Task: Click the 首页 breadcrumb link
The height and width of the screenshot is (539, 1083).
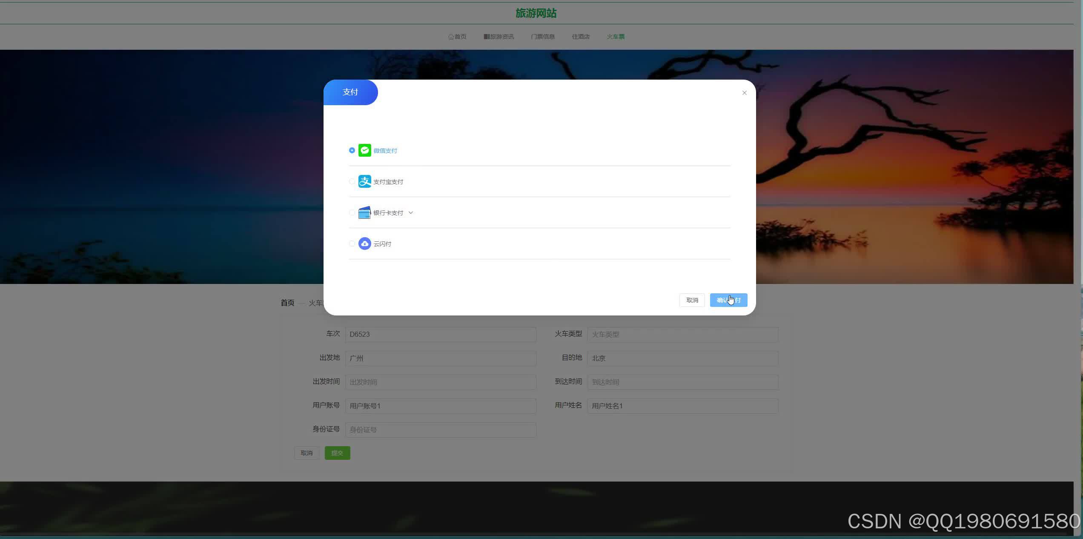Action: click(x=287, y=303)
